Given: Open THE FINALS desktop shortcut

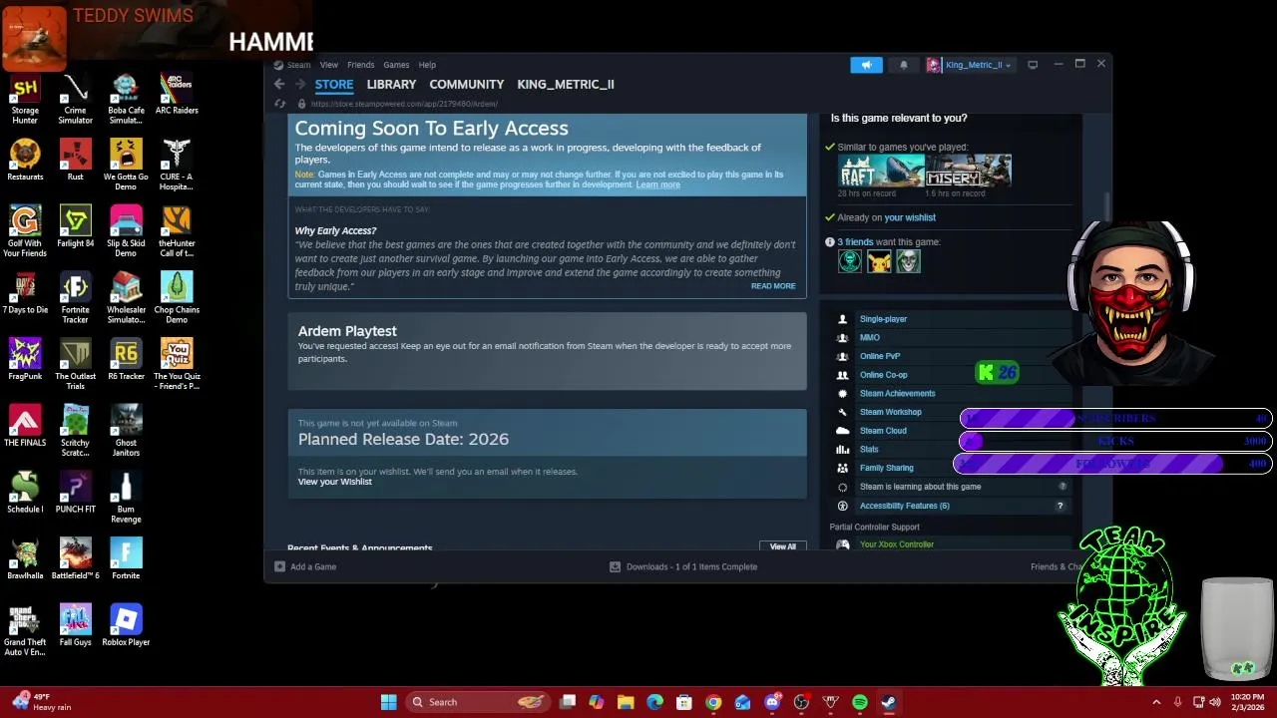Looking at the screenshot, I should pos(25,427).
